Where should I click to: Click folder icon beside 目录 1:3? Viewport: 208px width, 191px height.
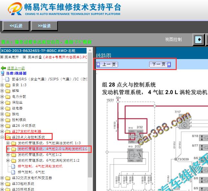8,85
